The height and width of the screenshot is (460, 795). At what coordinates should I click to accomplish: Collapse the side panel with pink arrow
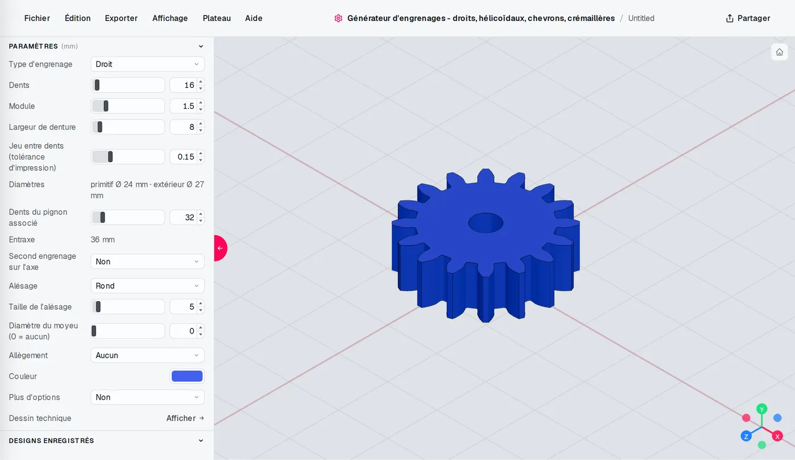220,248
